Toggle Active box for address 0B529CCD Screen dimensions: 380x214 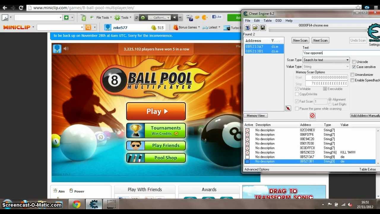247,152
